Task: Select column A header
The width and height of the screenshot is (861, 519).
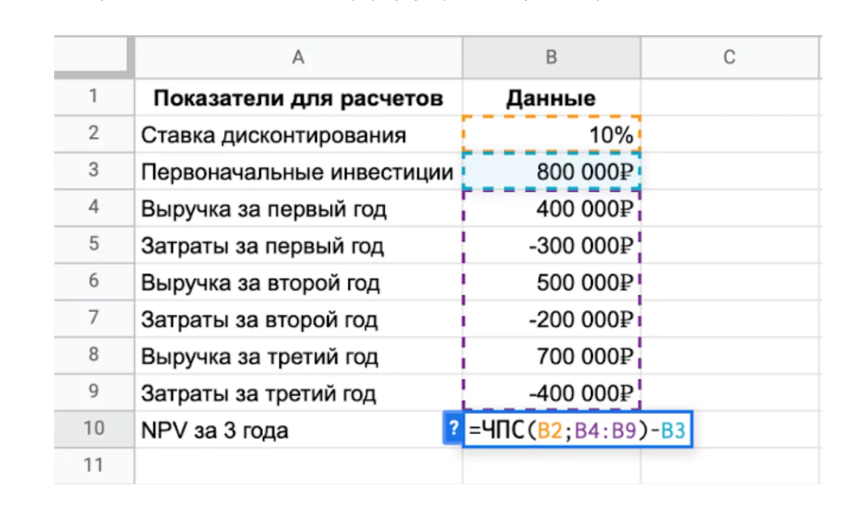Action: coord(299,57)
